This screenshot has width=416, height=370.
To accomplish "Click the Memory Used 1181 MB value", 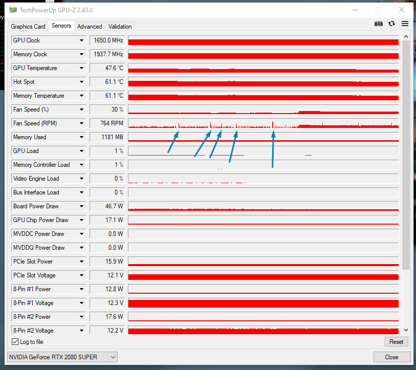I will point(107,137).
